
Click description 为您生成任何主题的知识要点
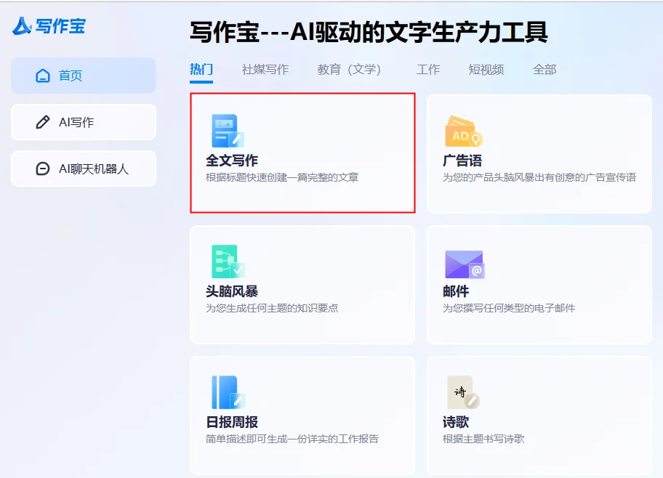click(272, 308)
